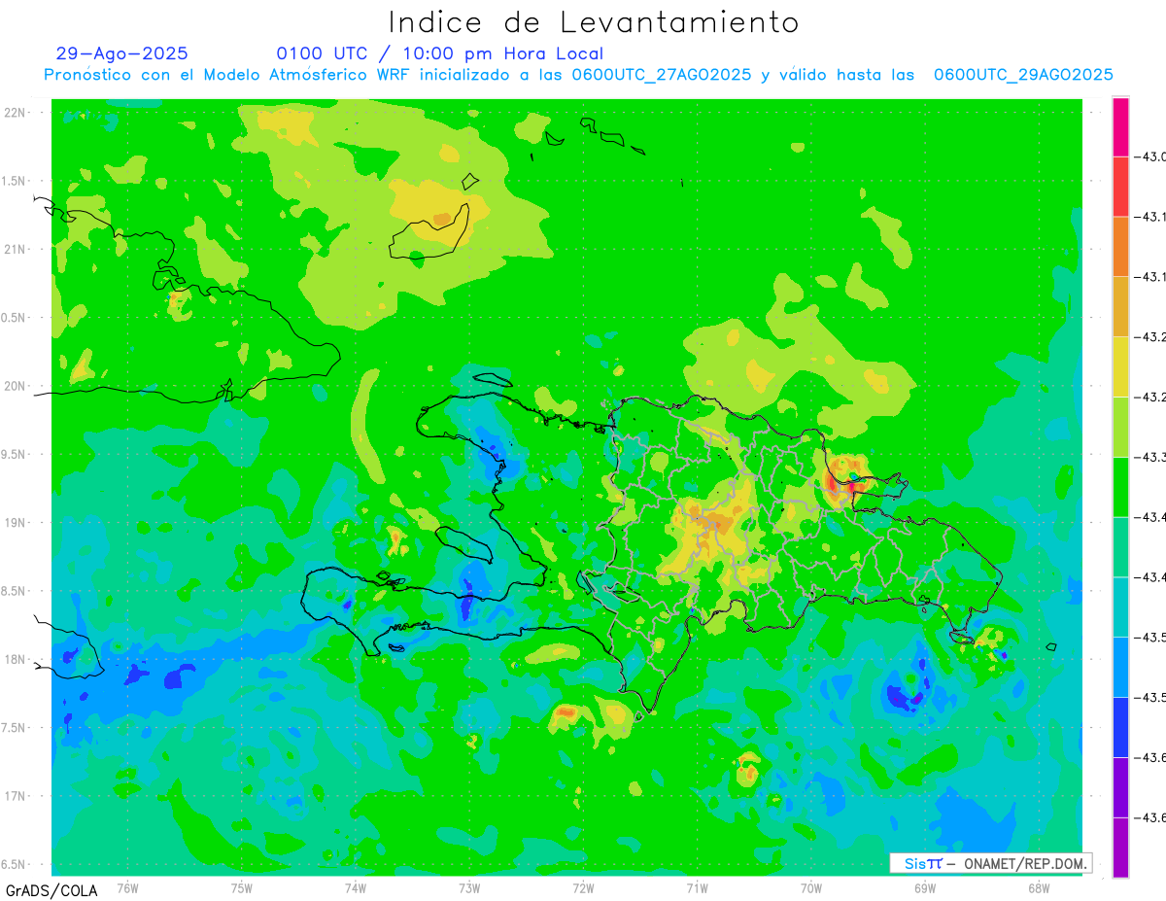Click the 'GrADS/COLA' credit text

(x=51, y=890)
